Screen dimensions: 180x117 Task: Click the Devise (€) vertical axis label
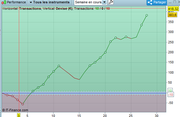coord(64,8)
